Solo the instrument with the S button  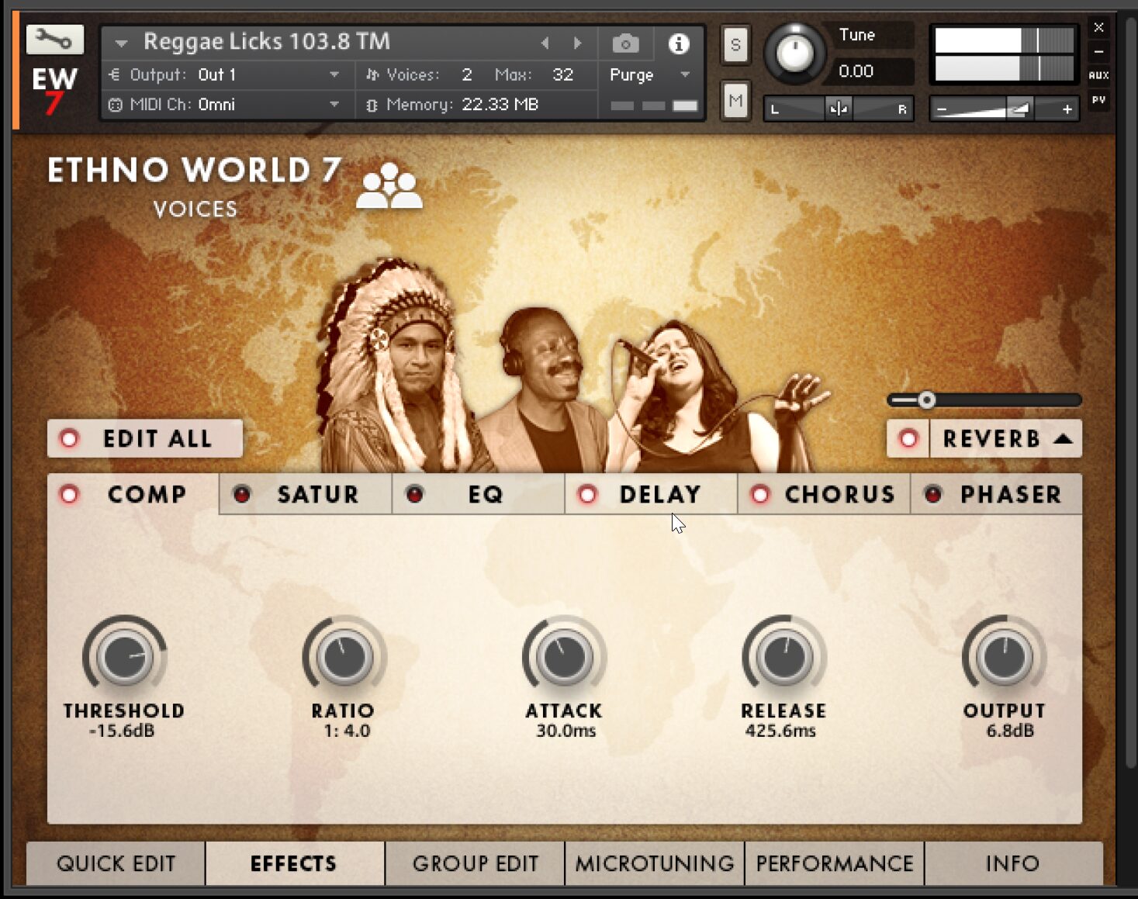(735, 44)
